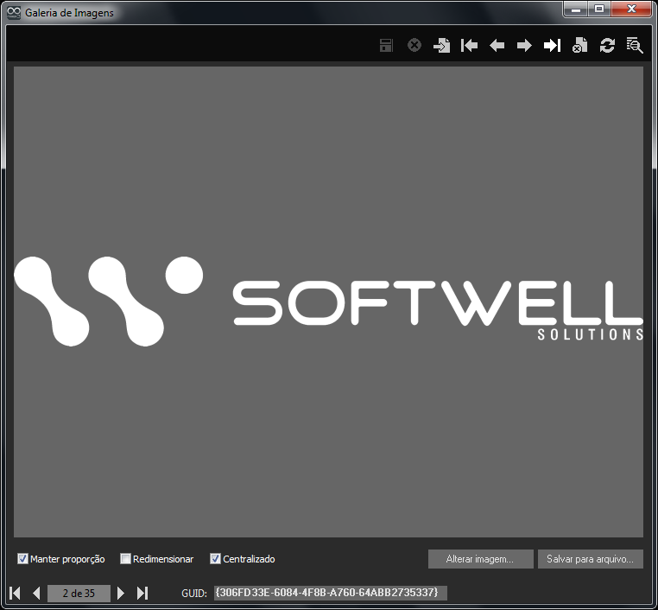
Task: Click the Salvar para arquivo... button
Action: (x=590, y=559)
